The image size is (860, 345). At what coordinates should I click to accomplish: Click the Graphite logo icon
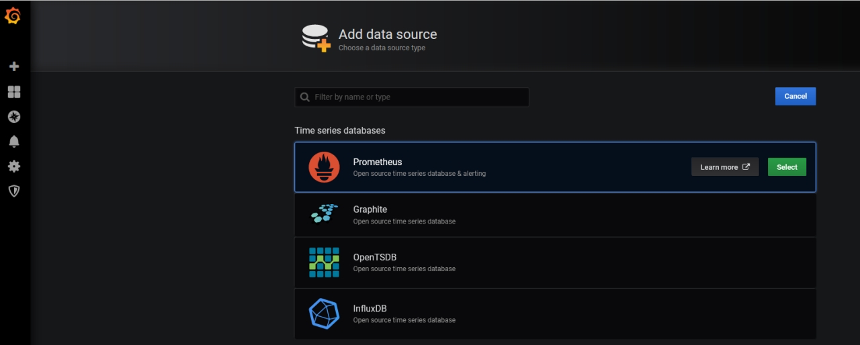pyautogui.click(x=325, y=214)
